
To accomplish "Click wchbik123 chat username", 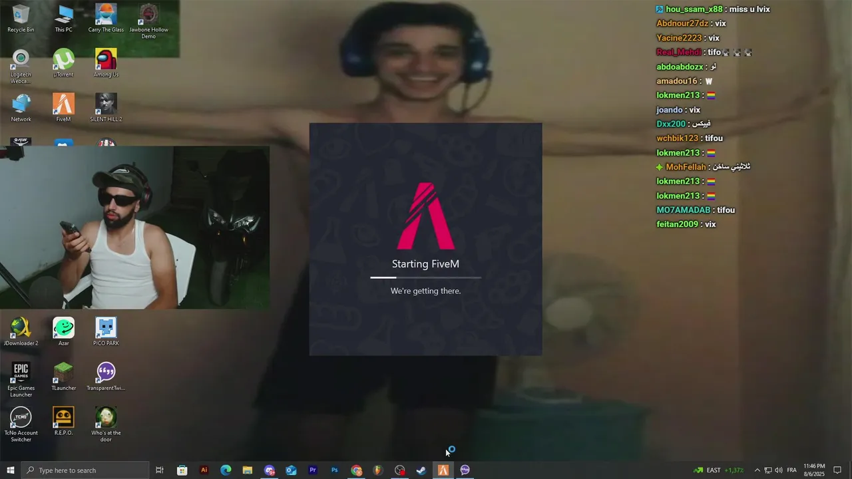I will (678, 138).
